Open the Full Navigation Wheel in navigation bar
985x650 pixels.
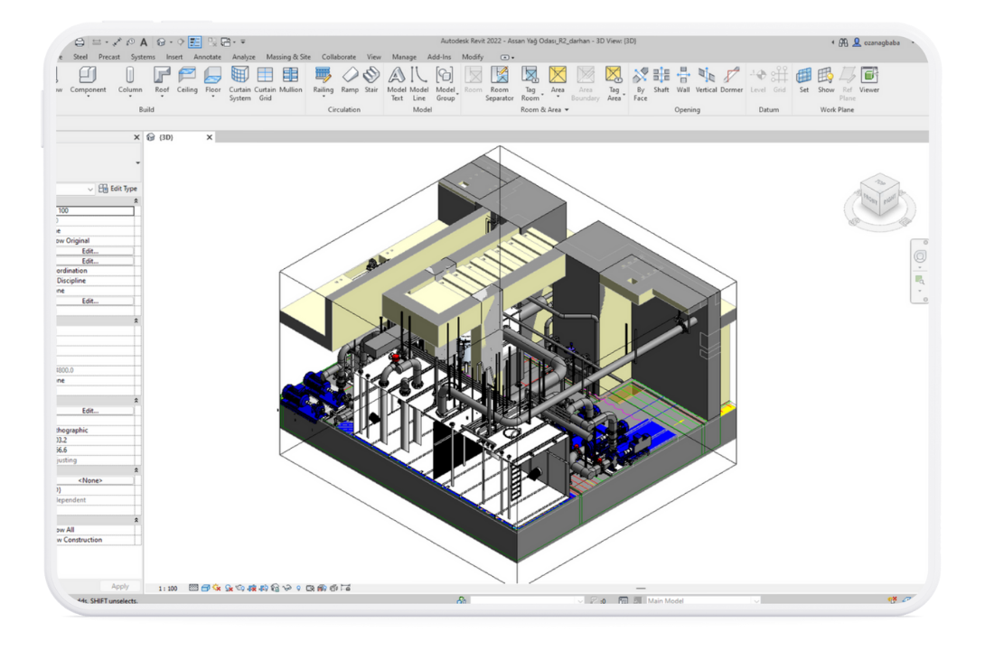click(x=920, y=256)
